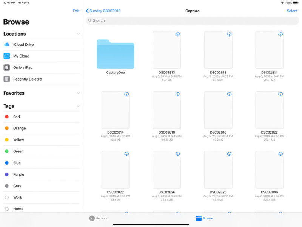The width and height of the screenshot is (302, 227).
Task: Open iCloud Drive location
Action: click(x=23, y=45)
